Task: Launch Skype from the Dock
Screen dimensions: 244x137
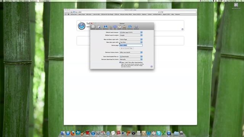Action: click(159, 133)
